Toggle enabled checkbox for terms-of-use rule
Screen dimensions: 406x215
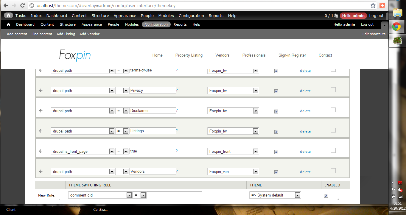tap(276, 71)
